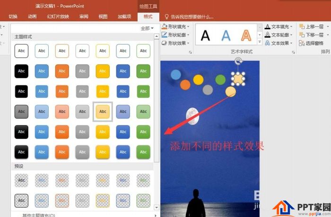This screenshot has height=217, width=331.
Task: Expand the 全部 filter dropdown
Action: (x=147, y=28)
